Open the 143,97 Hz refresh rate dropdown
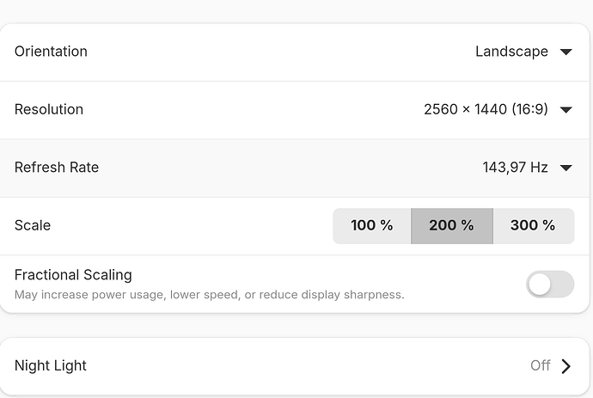 pyautogui.click(x=515, y=168)
